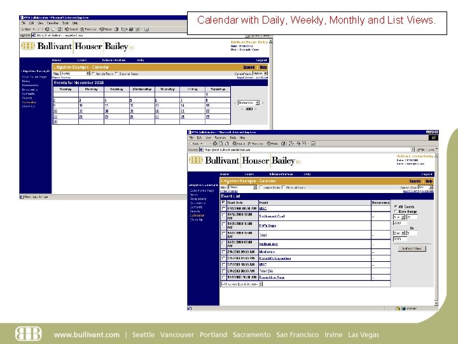Open Favorites in monthly calendar browser toolbar
The height and width of the screenshot is (344, 458).
(89, 29)
